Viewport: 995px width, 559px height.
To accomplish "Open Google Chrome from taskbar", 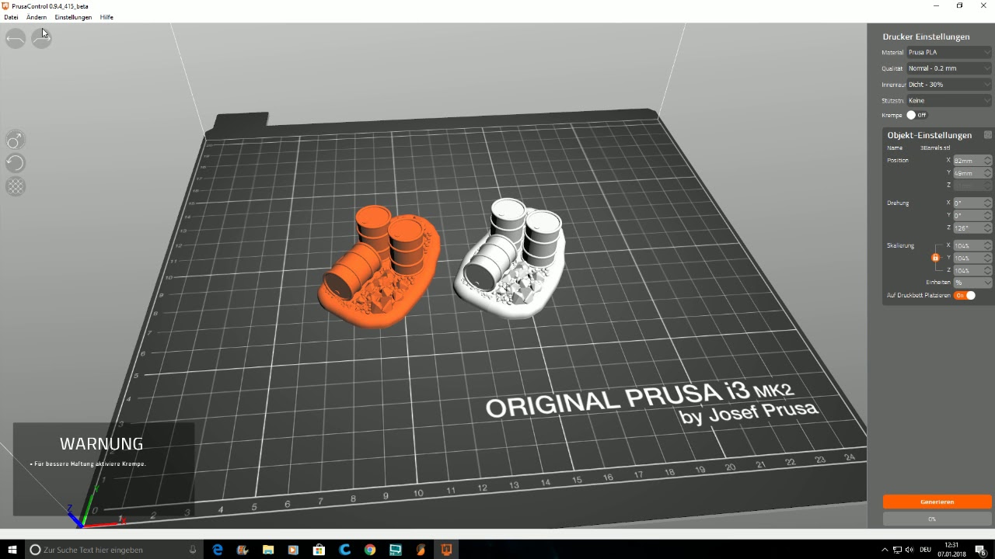I will tap(370, 550).
